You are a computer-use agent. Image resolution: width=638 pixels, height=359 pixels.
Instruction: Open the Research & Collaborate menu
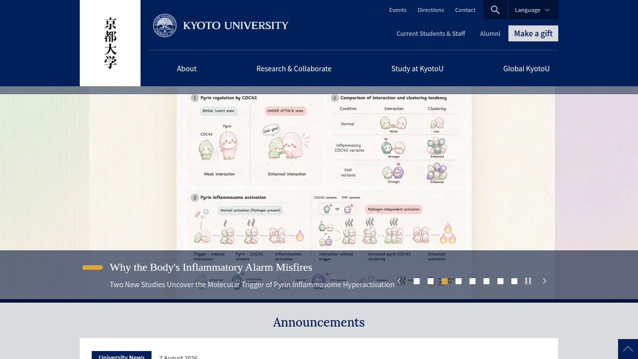(294, 69)
